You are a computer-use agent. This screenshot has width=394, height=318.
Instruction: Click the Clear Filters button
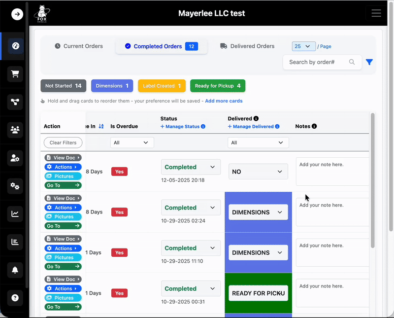point(63,142)
